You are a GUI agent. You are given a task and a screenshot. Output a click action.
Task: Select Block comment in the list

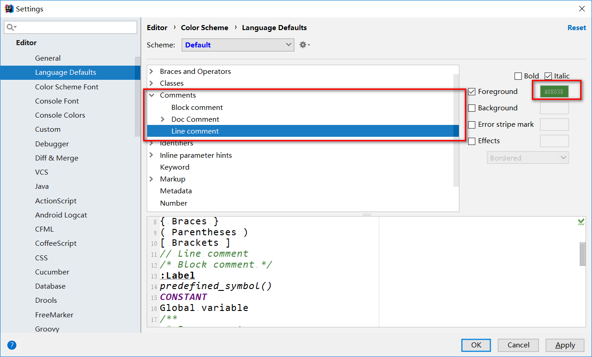(197, 108)
